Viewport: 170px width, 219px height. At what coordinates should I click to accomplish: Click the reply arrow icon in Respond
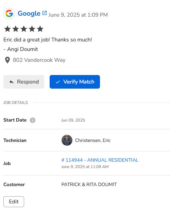click(x=12, y=82)
